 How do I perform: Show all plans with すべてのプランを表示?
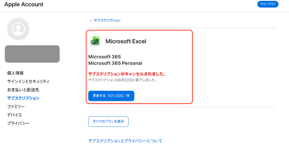(108, 121)
